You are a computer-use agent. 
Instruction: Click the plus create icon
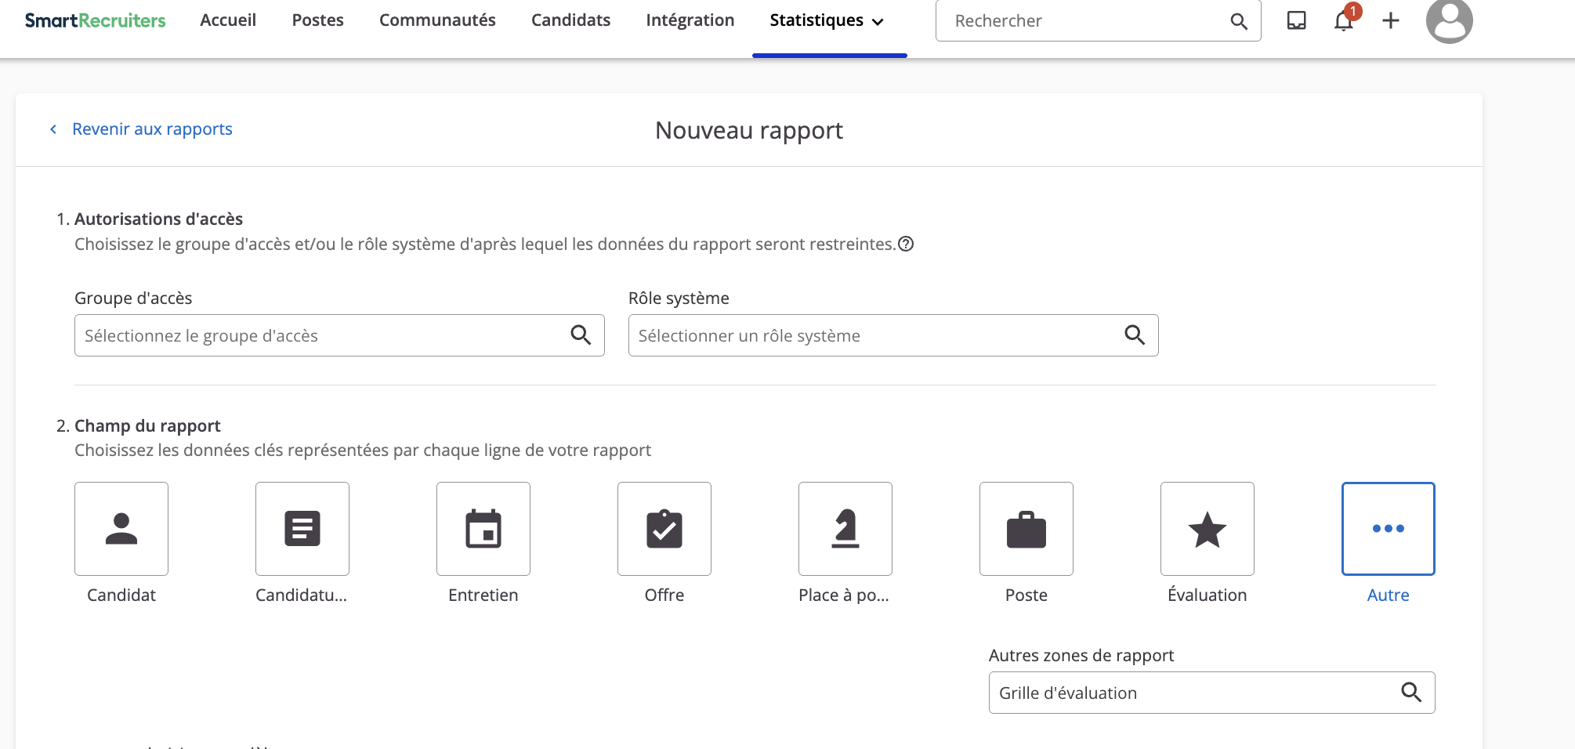tap(1391, 20)
